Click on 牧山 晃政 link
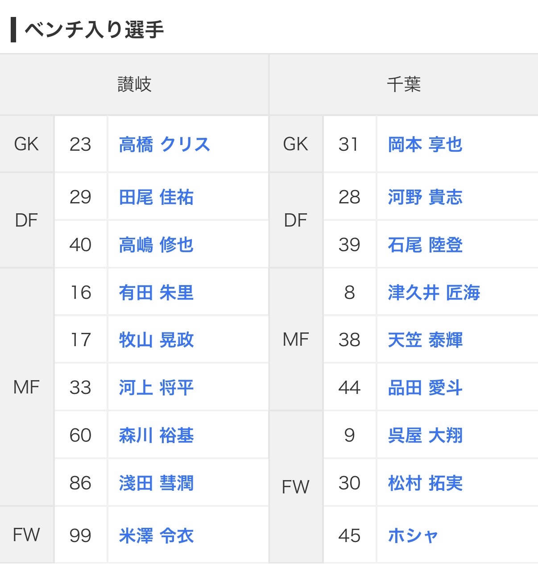This screenshot has width=538, height=576. click(x=156, y=340)
